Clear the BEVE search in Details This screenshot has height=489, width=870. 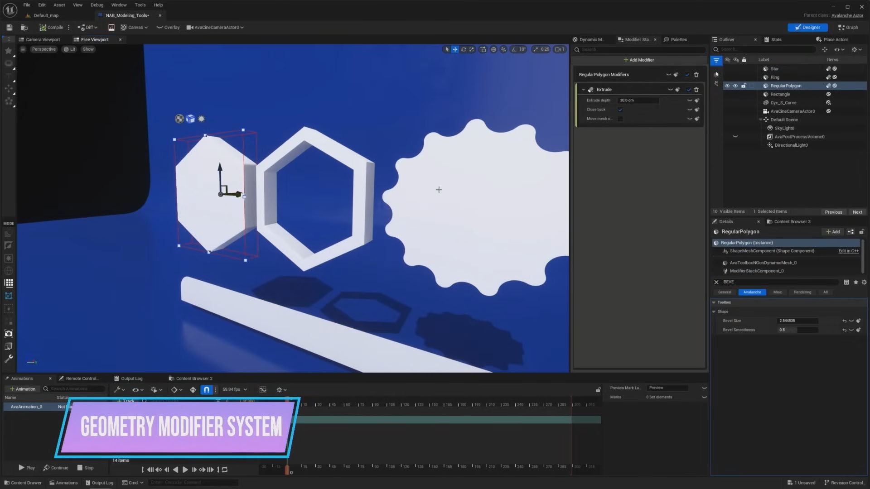pyautogui.click(x=716, y=282)
